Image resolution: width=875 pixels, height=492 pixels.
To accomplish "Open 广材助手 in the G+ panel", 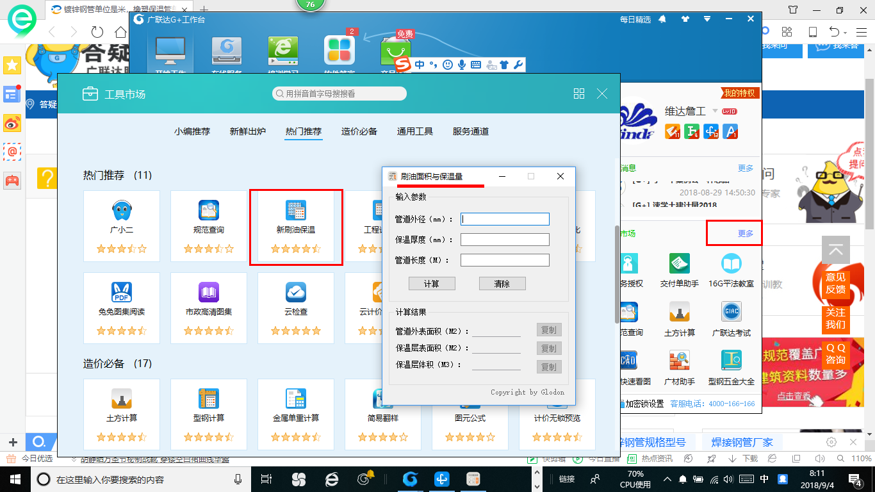I will click(680, 368).
